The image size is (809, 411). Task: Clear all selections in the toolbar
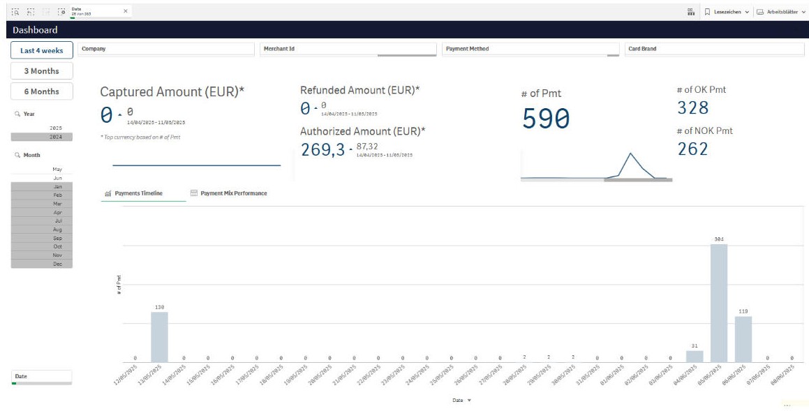[x=62, y=12]
